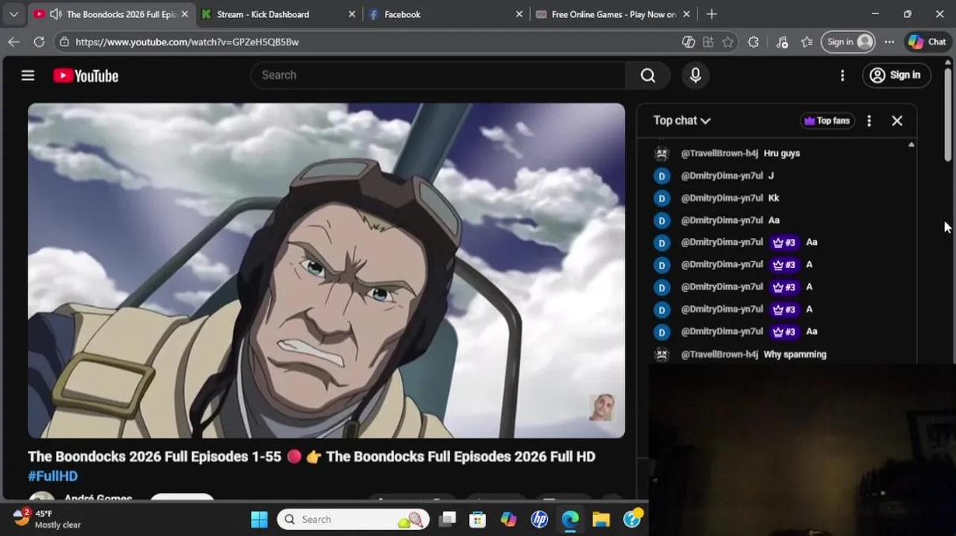Mute the Boondocks tab audio icon
This screenshot has width=956, height=536.
click(x=56, y=14)
